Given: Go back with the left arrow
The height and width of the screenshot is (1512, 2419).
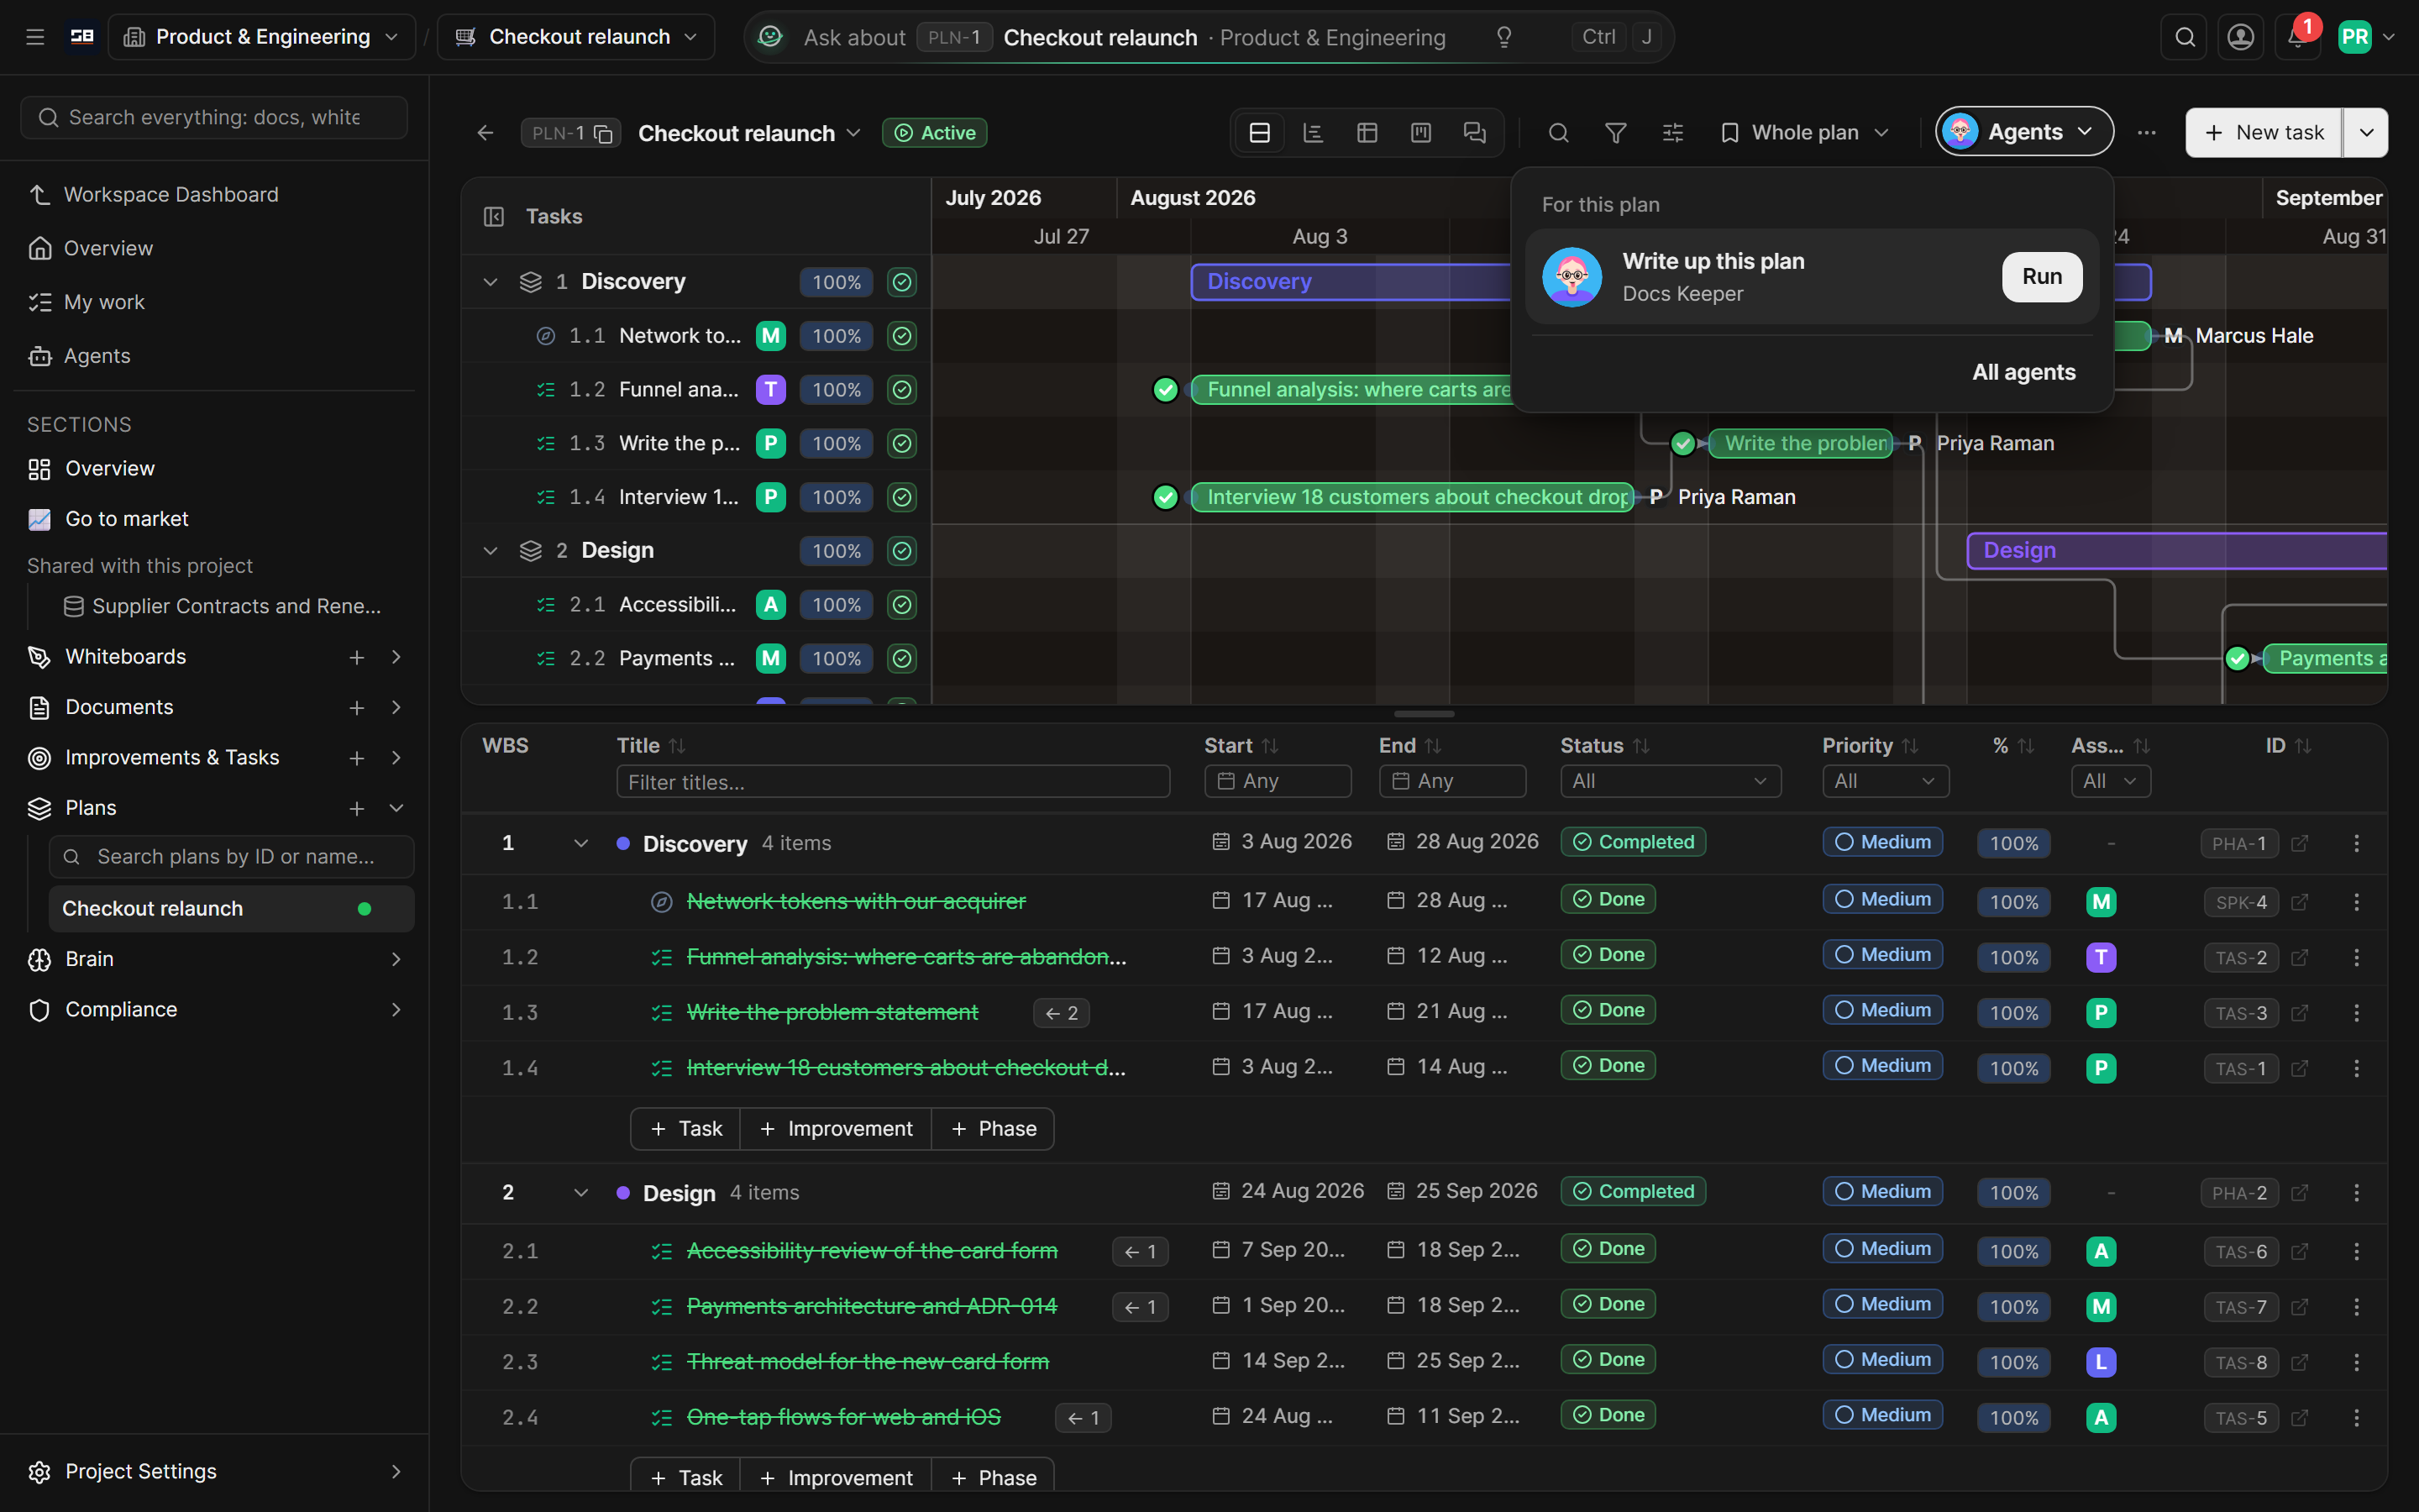Looking at the screenshot, I should click(485, 133).
